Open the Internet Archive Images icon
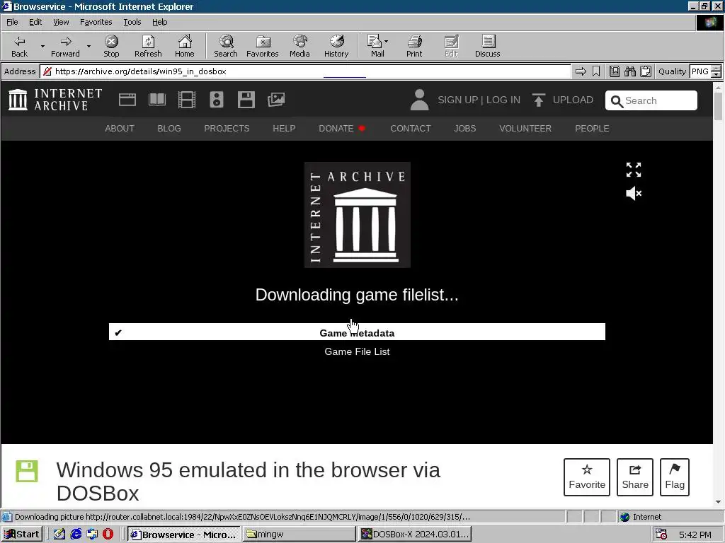Screen dimensions: 725x543 [276, 100]
